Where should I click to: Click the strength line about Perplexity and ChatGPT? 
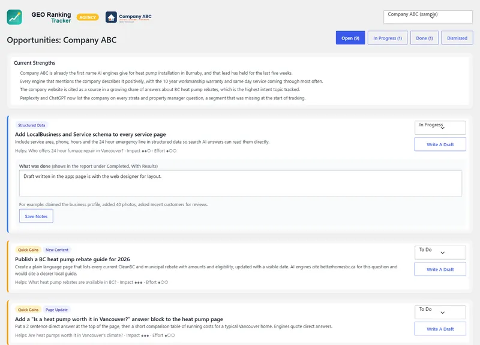163,98
